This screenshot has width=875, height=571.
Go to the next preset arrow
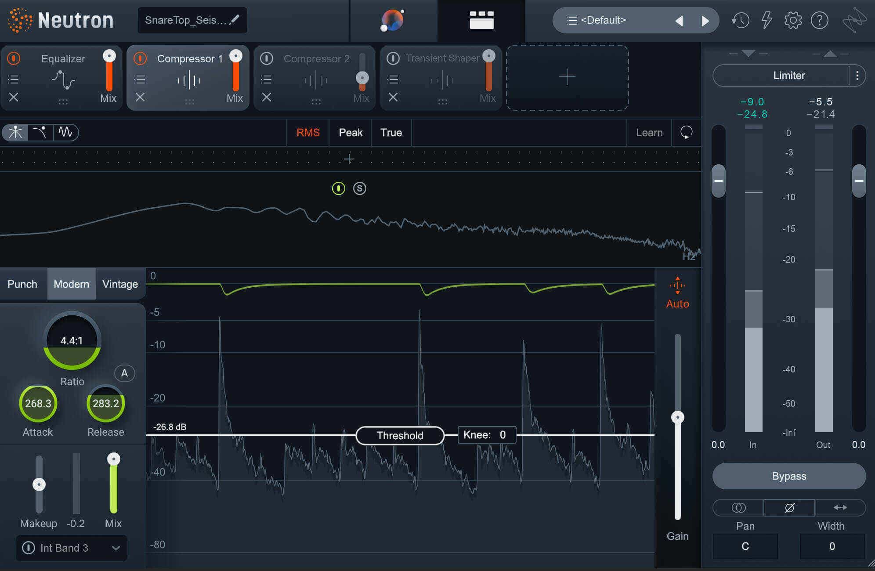(705, 21)
